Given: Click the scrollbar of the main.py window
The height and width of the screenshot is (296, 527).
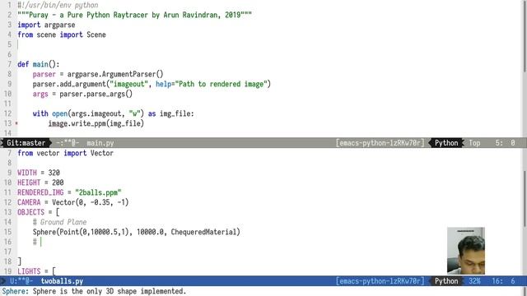Looking at the screenshot, I should pos(525,36).
